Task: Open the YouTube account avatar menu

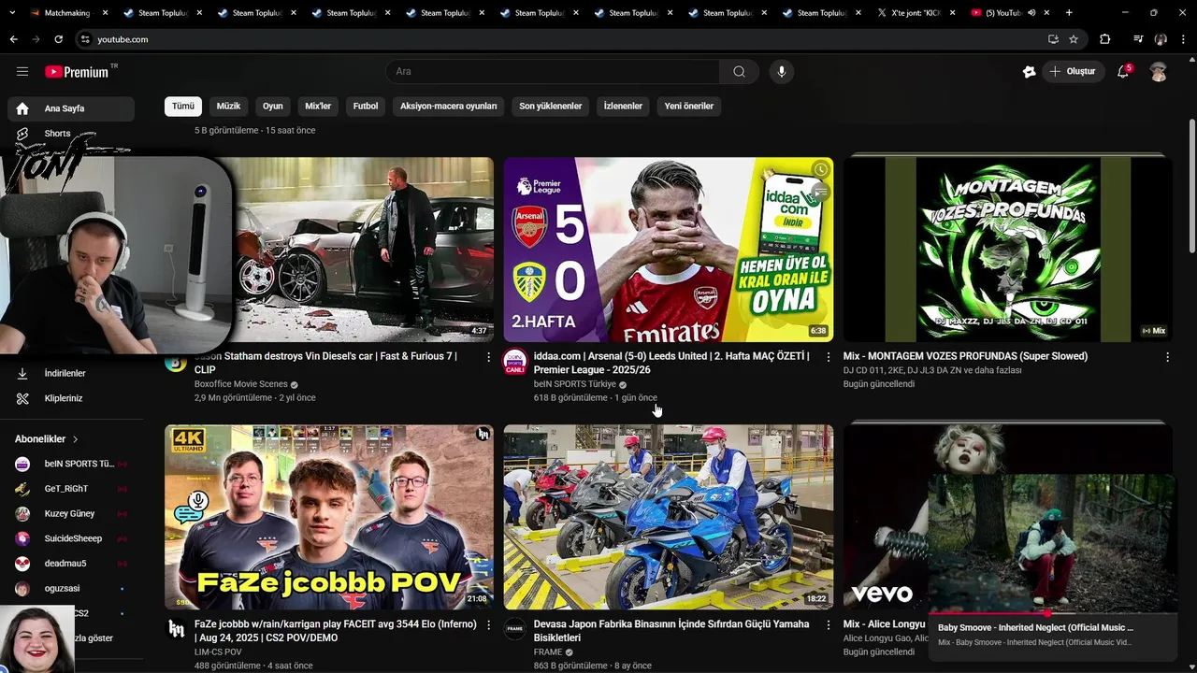Action: click(x=1159, y=71)
